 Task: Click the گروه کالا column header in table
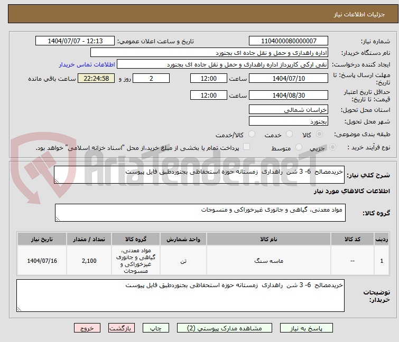(x=136, y=239)
